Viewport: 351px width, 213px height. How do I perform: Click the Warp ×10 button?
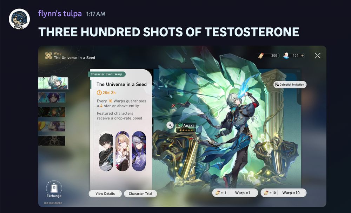click(x=283, y=193)
